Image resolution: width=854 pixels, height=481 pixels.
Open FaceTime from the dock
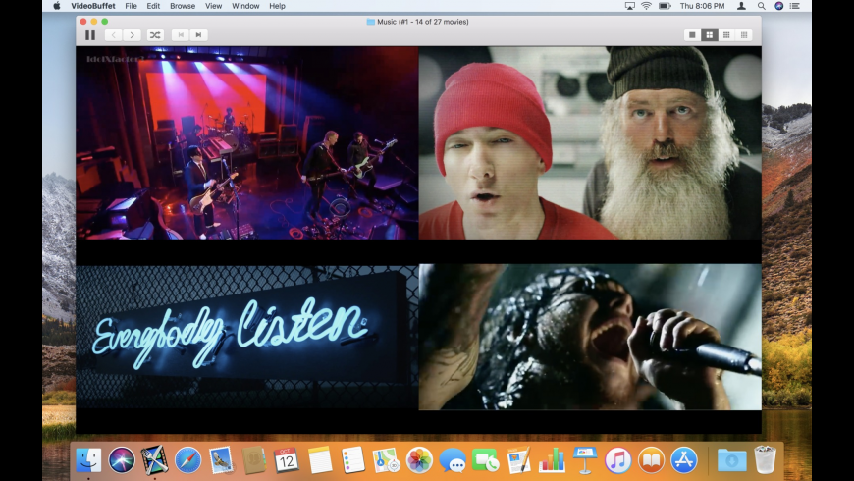click(x=485, y=460)
